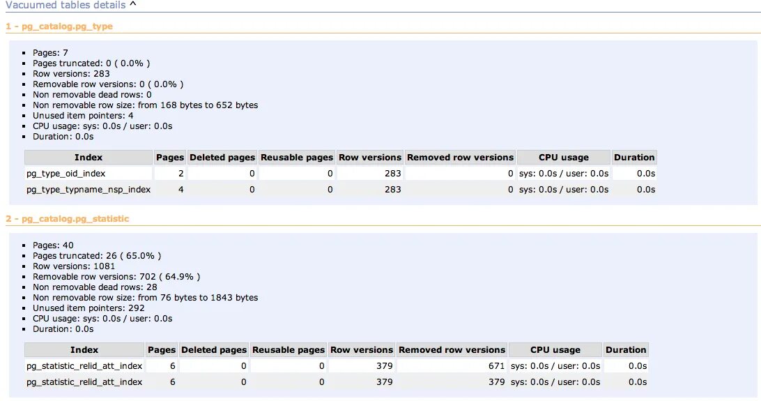Click Removed row versions header in pg_type table
The height and width of the screenshot is (401, 761).
460,158
